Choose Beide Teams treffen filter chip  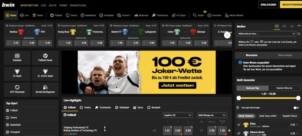268,116
